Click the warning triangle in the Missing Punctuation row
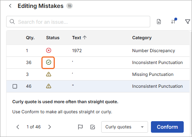This screenshot has height=137, width=192. coord(49,74)
